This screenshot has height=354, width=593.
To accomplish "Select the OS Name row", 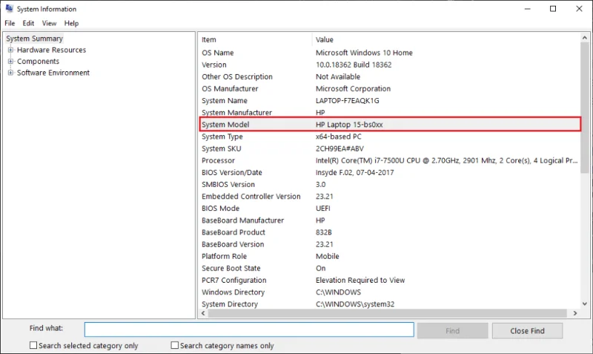I will (x=390, y=53).
